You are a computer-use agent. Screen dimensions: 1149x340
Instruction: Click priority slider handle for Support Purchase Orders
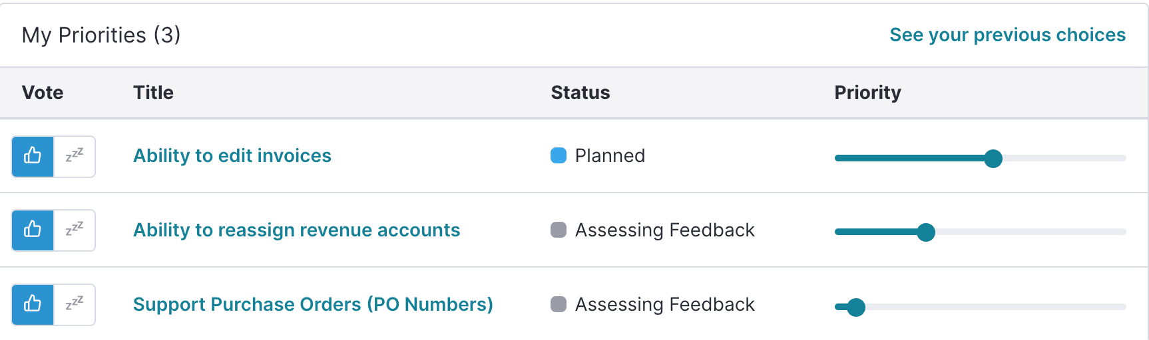pyautogui.click(x=856, y=307)
